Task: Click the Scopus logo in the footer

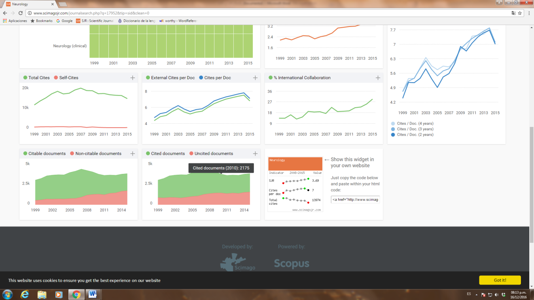Action: (292, 264)
